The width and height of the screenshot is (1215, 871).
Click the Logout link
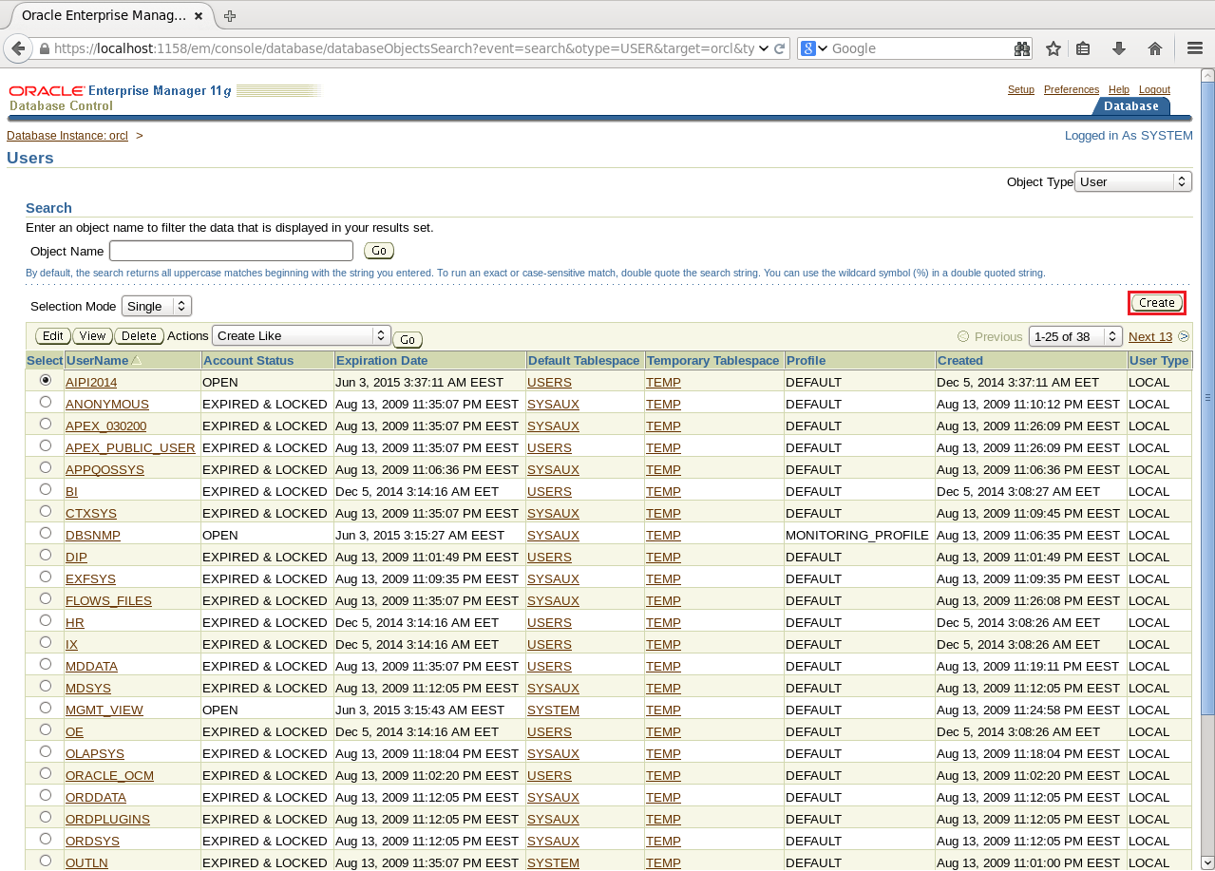pyautogui.click(x=1154, y=89)
